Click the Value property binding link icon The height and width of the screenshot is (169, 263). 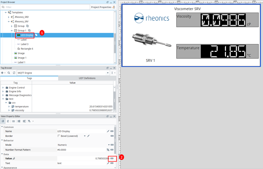pos(112,159)
